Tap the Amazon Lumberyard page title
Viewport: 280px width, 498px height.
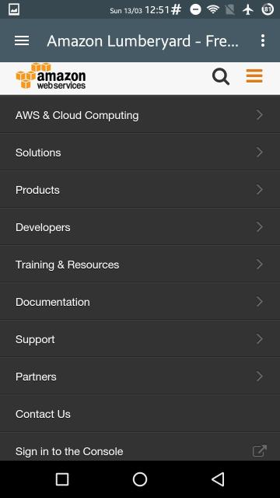[x=142, y=41]
